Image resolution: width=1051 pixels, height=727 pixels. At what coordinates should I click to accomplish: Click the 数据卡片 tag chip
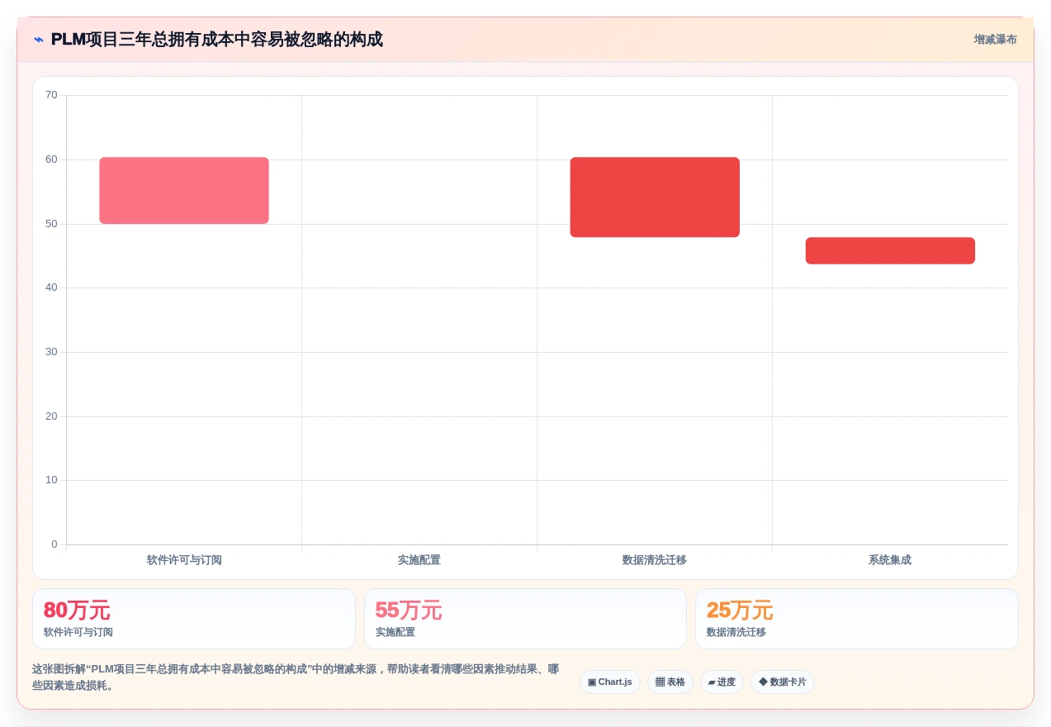pyautogui.click(x=783, y=682)
